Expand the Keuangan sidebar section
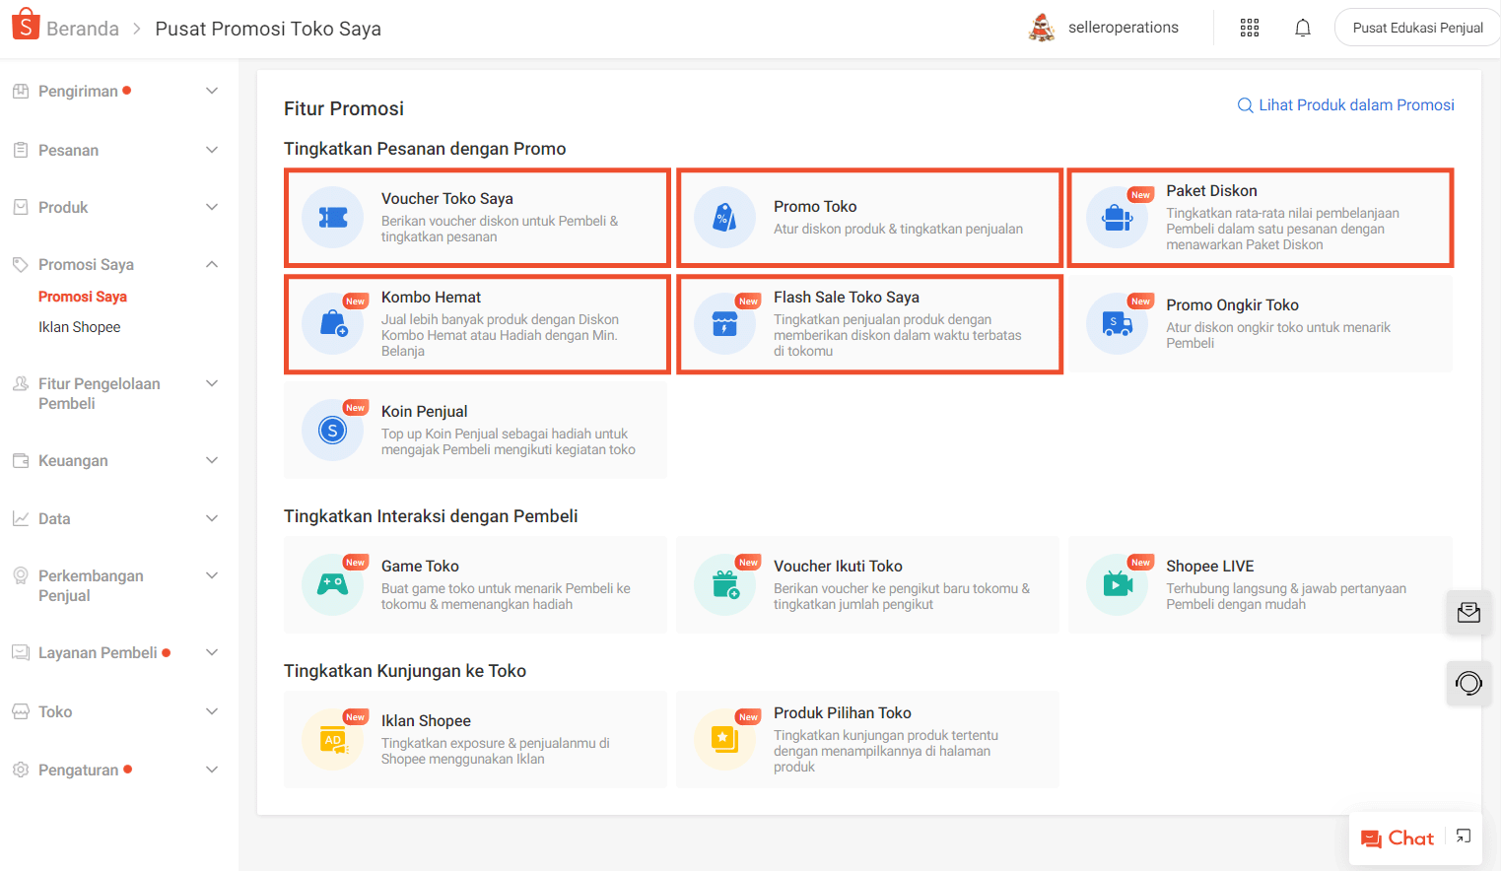The width and height of the screenshot is (1501, 871). [x=211, y=460]
